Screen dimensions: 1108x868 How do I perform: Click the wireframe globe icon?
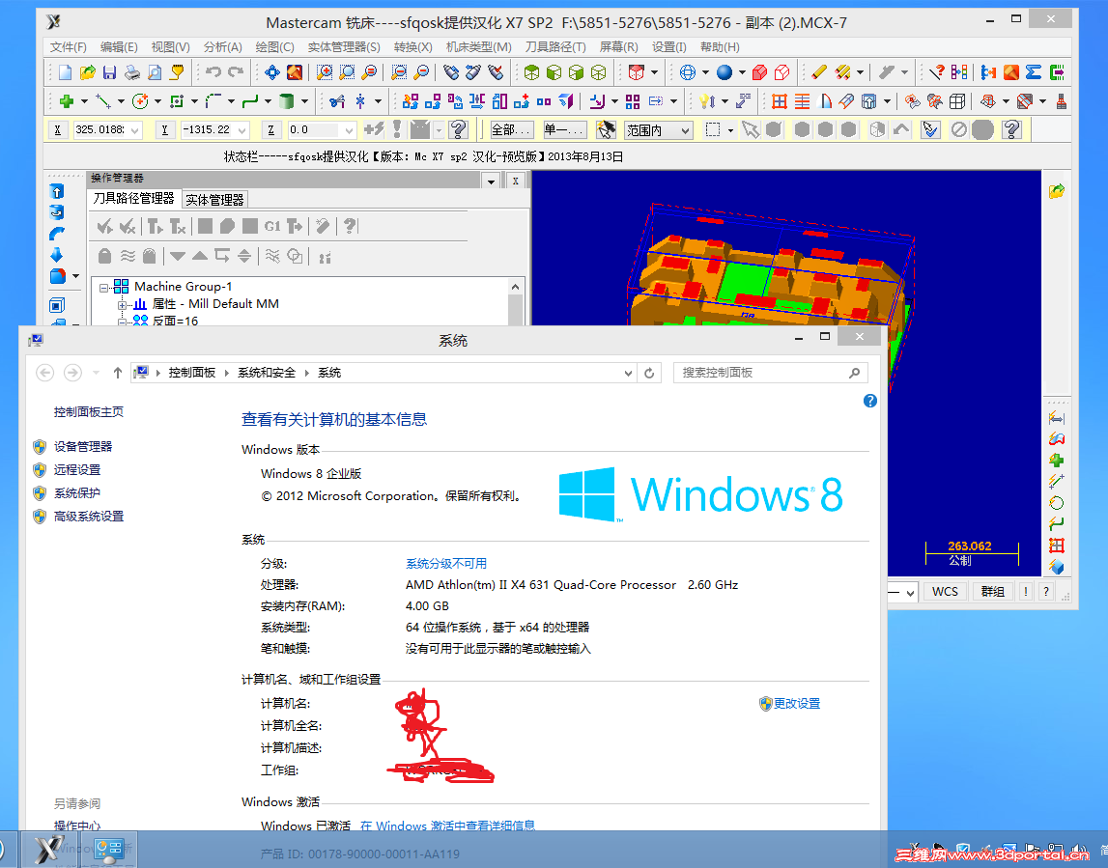click(687, 72)
